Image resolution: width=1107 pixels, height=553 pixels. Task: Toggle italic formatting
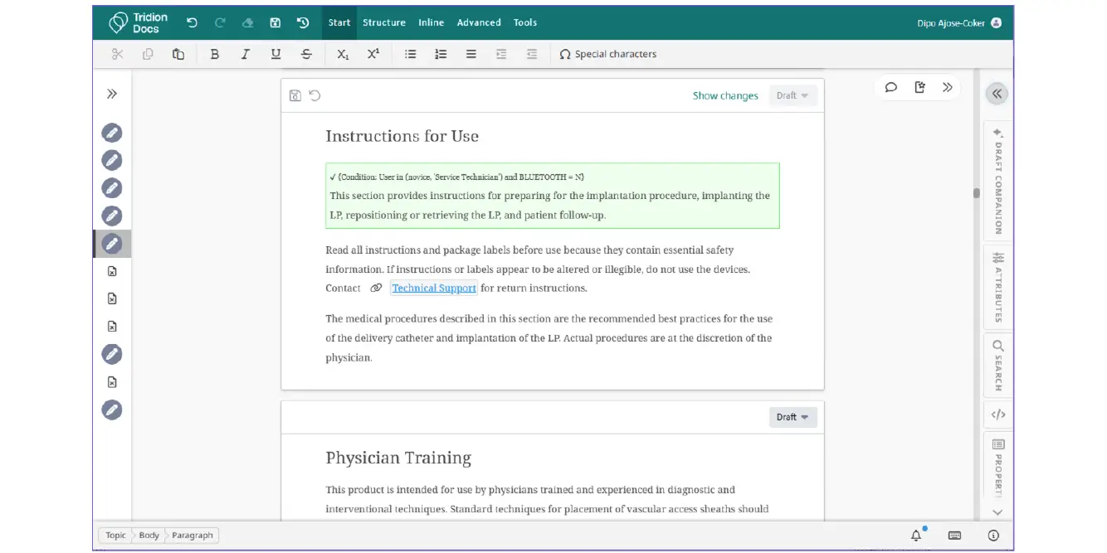click(245, 54)
